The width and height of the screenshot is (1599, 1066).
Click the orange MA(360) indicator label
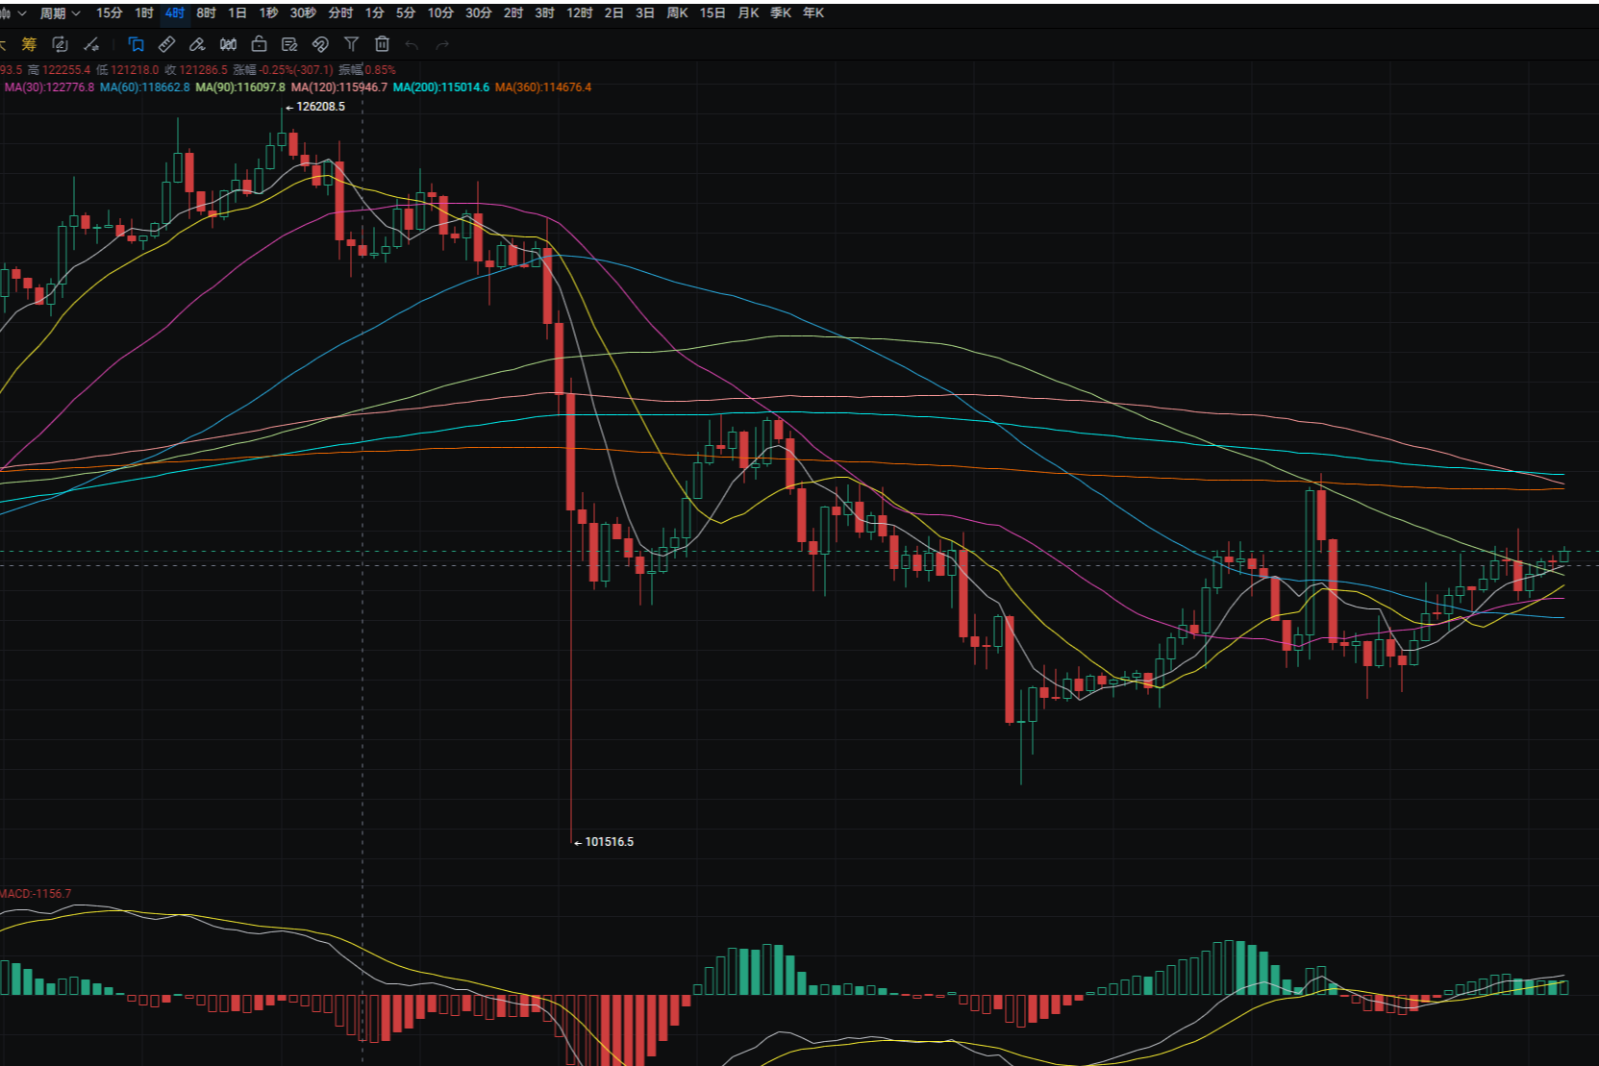tap(543, 87)
